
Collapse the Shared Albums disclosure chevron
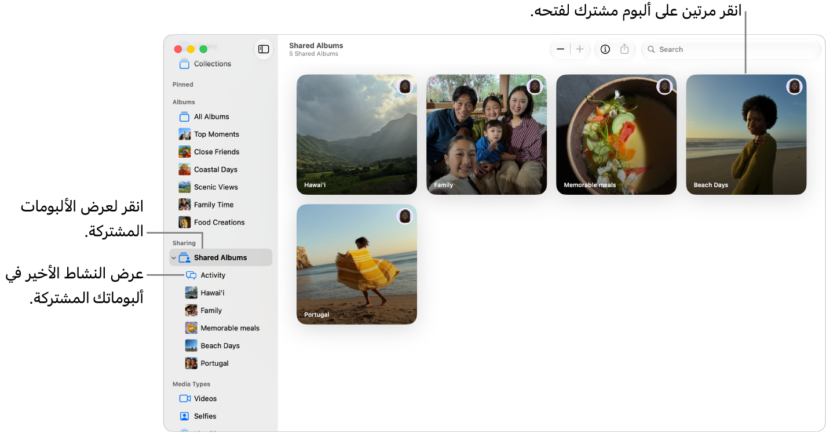(173, 258)
